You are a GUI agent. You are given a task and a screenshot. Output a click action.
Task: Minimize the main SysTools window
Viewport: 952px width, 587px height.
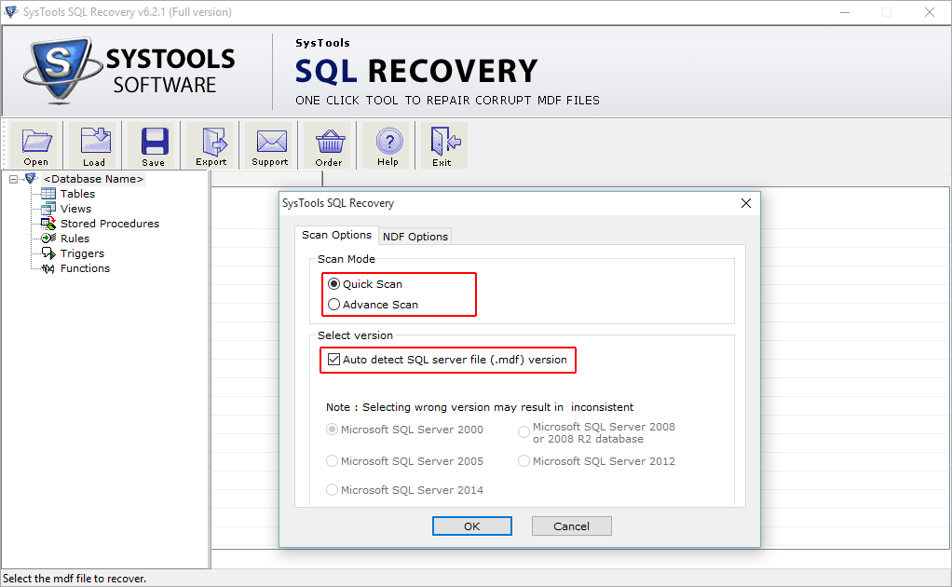point(845,12)
